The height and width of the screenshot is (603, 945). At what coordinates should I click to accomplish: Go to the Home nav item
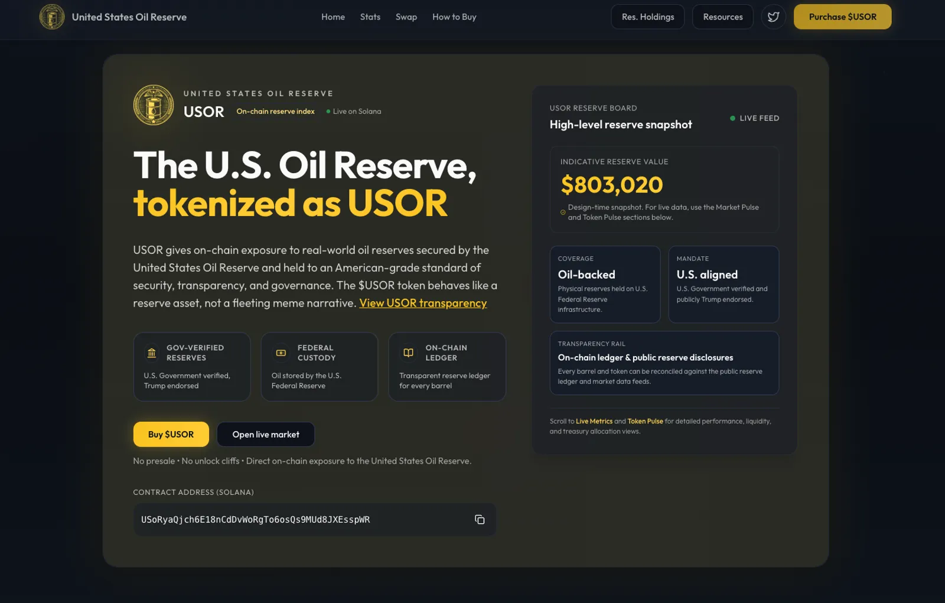333,17
